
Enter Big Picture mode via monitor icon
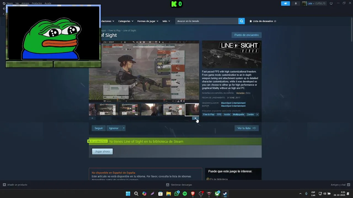(x=331, y=3)
